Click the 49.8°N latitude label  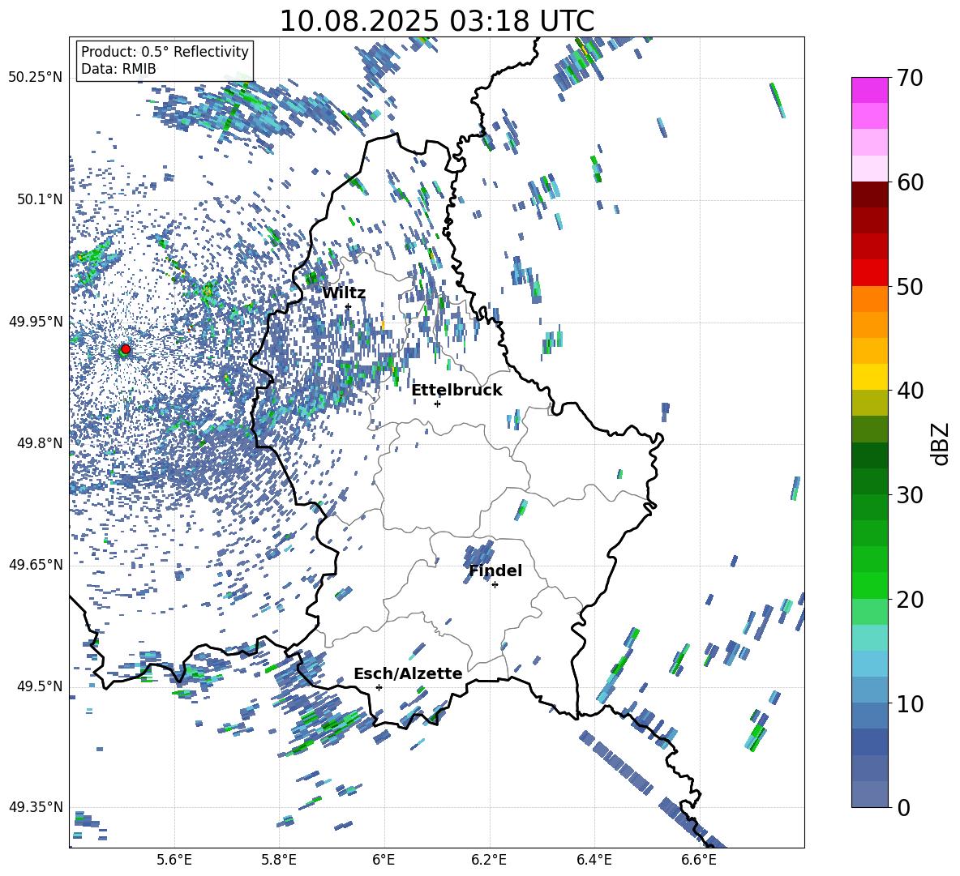click(39, 443)
